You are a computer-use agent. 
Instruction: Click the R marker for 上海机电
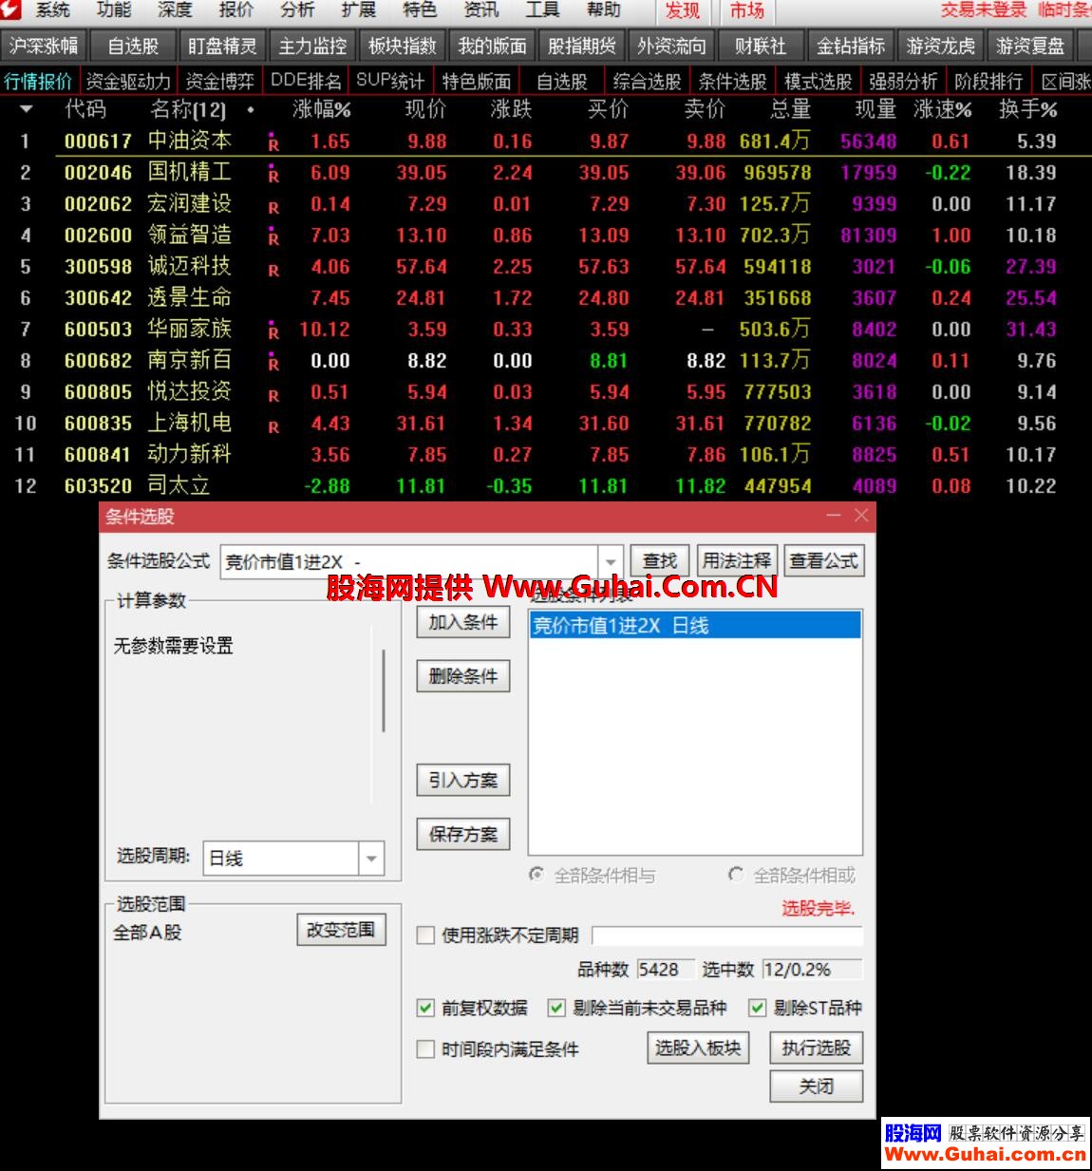[x=273, y=426]
